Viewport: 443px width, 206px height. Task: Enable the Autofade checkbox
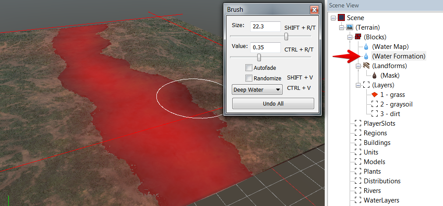pyautogui.click(x=249, y=68)
